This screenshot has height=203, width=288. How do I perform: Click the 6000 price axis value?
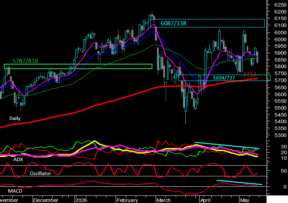280,39
